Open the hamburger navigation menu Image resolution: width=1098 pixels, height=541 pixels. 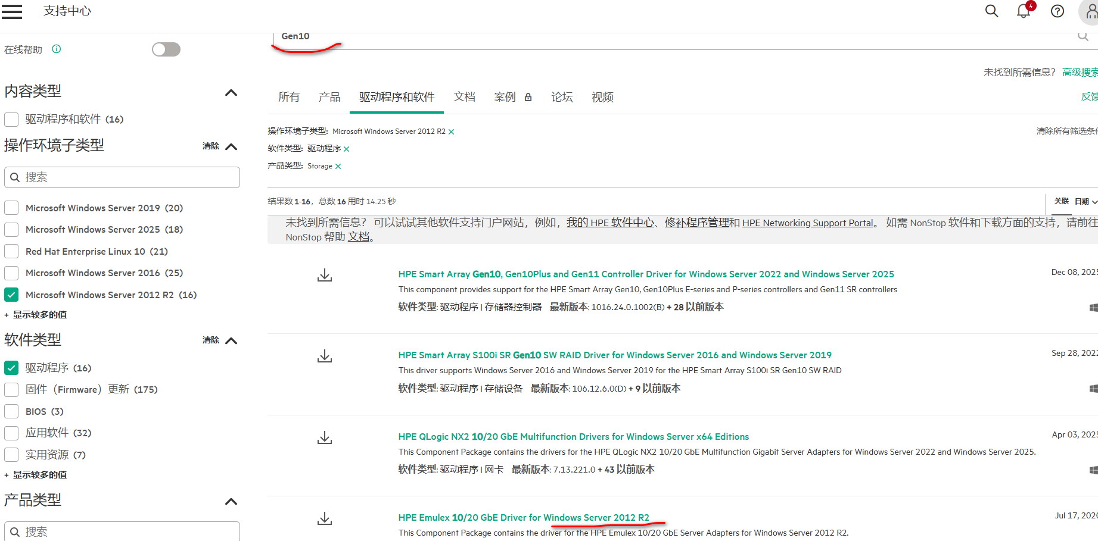(12, 11)
